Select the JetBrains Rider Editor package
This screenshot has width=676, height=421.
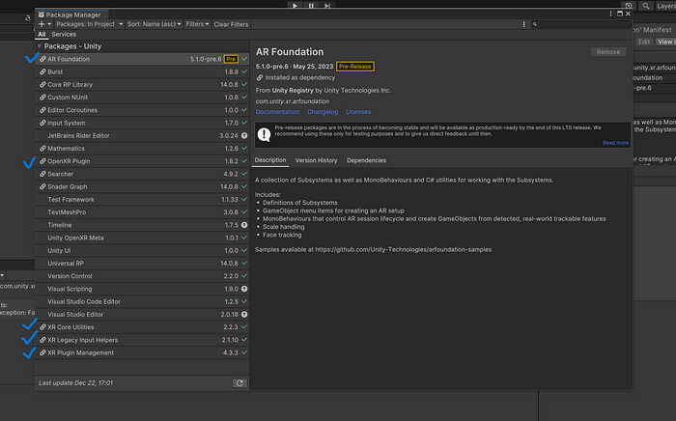[x=142, y=135]
